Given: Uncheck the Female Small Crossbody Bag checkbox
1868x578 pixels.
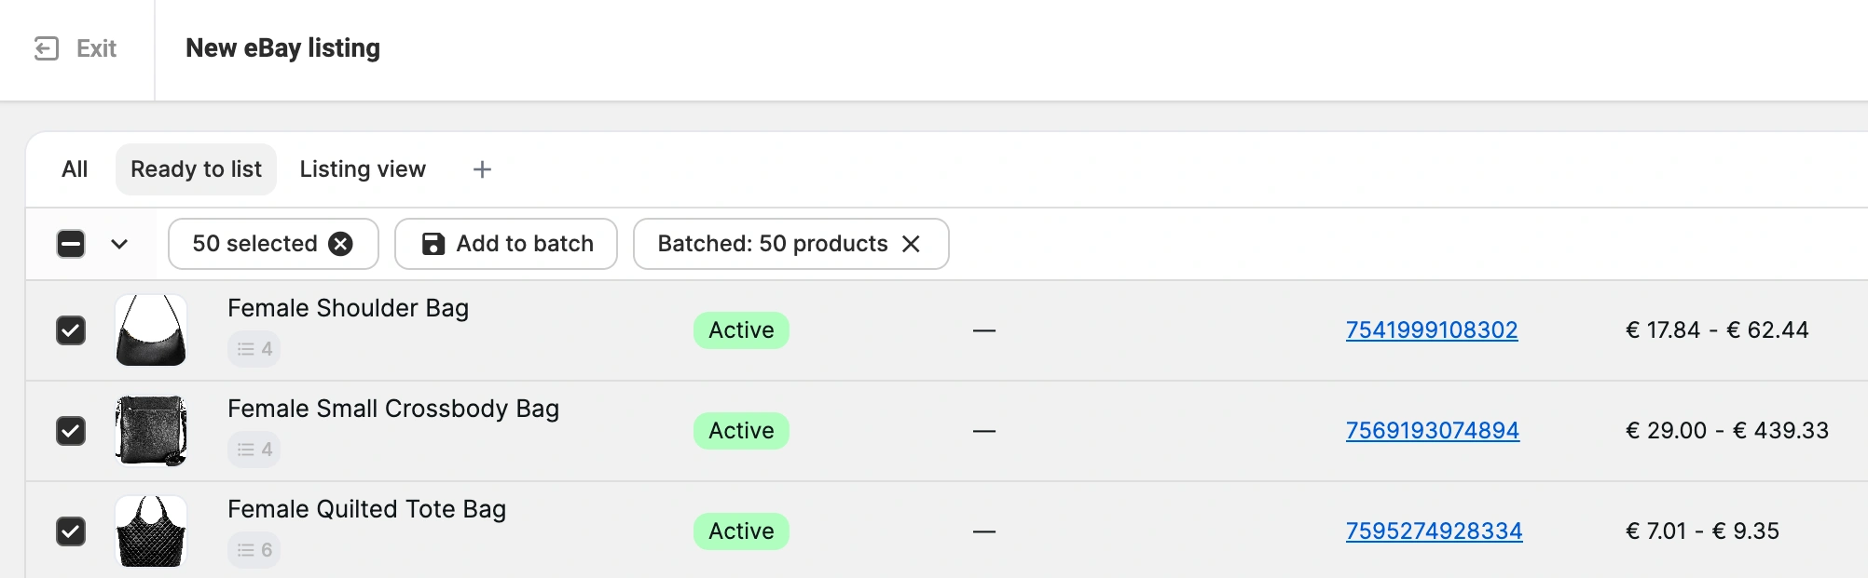Looking at the screenshot, I should [x=71, y=431].
